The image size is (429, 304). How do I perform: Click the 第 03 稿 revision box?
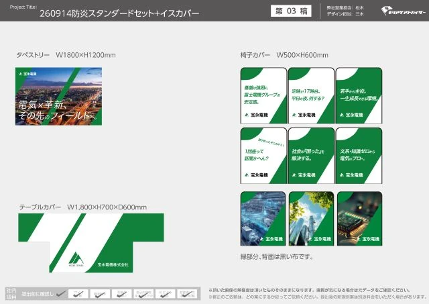(x=291, y=11)
